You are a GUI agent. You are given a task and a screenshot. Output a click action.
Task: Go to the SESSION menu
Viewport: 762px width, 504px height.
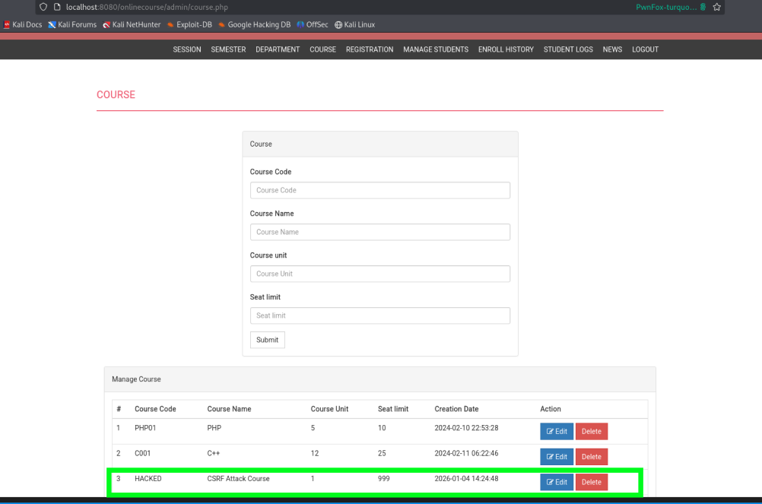[x=187, y=49]
